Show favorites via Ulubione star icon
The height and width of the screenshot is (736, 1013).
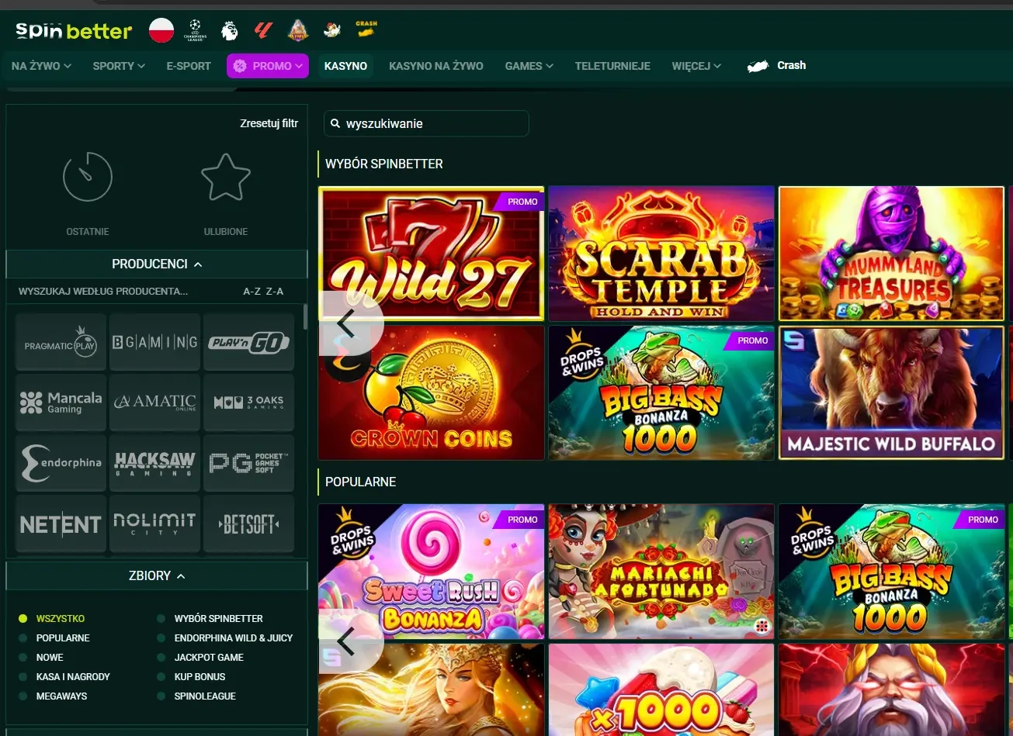(x=226, y=177)
